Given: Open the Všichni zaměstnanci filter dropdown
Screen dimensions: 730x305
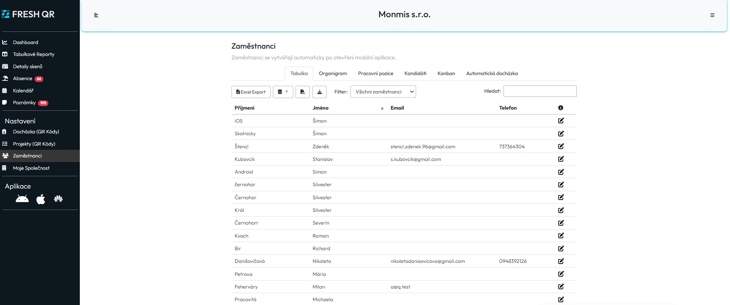Looking at the screenshot, I should pyautogui.click(x=383, y=92).
